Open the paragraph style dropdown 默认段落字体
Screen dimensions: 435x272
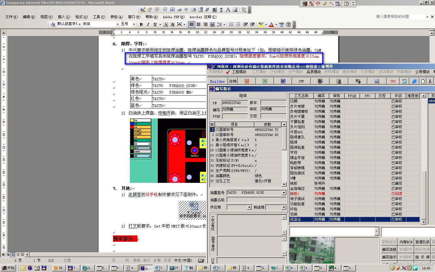tap(79, 24)
